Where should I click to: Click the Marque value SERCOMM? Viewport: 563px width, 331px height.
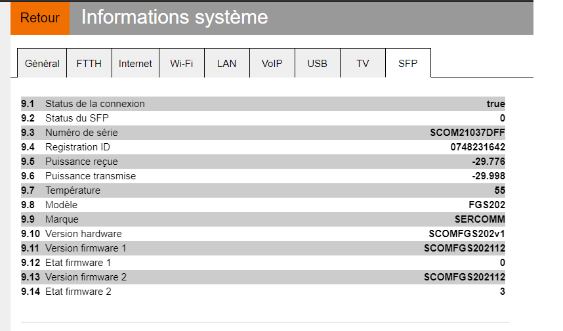point(480,219)
